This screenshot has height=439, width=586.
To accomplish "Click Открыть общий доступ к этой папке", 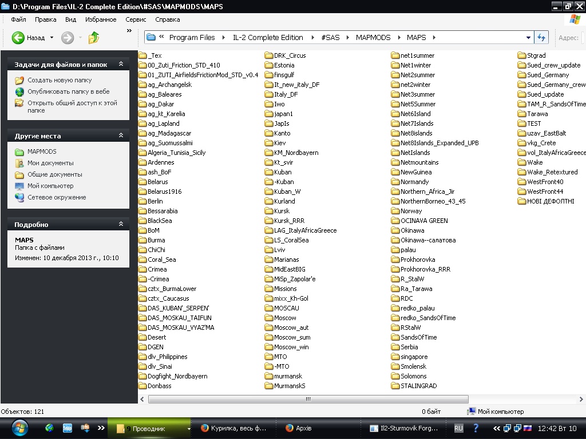I will 72,106.
